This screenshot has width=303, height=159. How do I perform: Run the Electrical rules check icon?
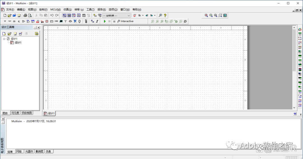pos(135,15)
